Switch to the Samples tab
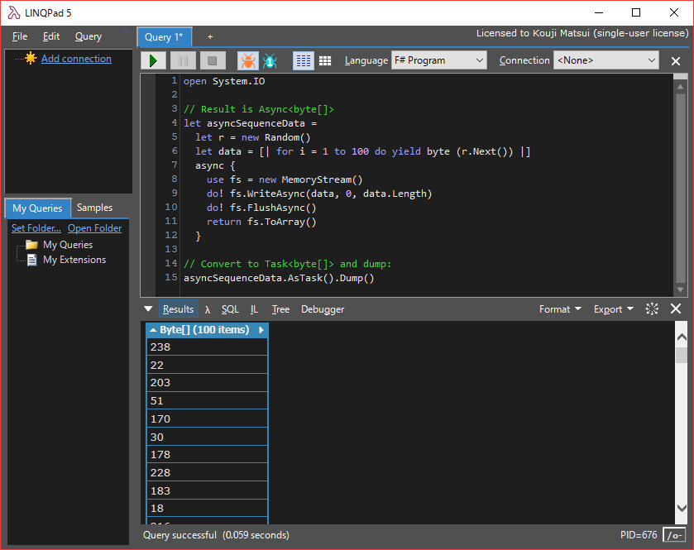The image size is (694, 550). coord(95,208)
